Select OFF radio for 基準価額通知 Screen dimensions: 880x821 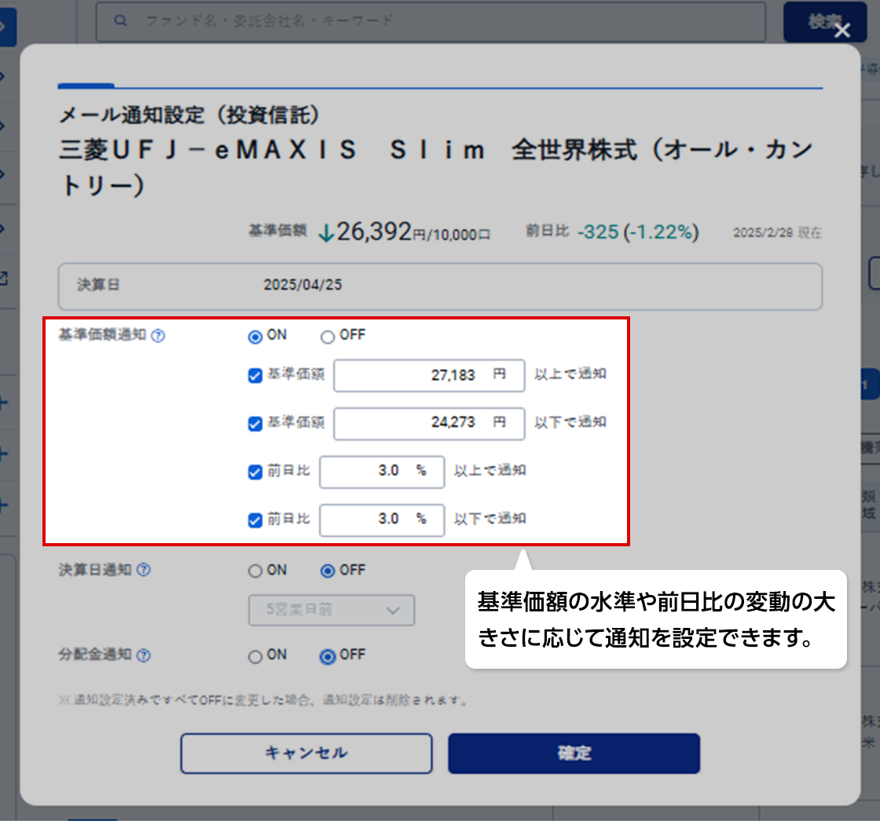(328, 337)
